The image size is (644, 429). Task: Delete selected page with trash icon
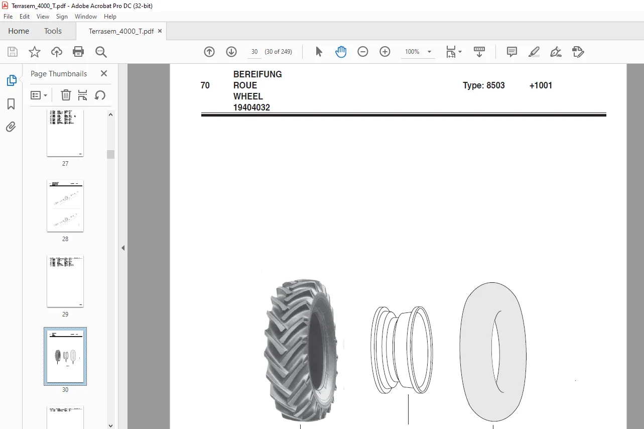tap(66, 95)
